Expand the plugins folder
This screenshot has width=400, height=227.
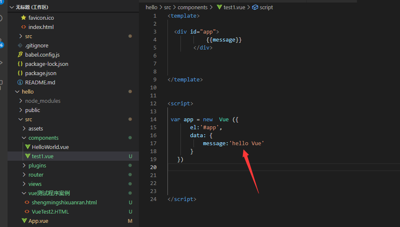24,166
